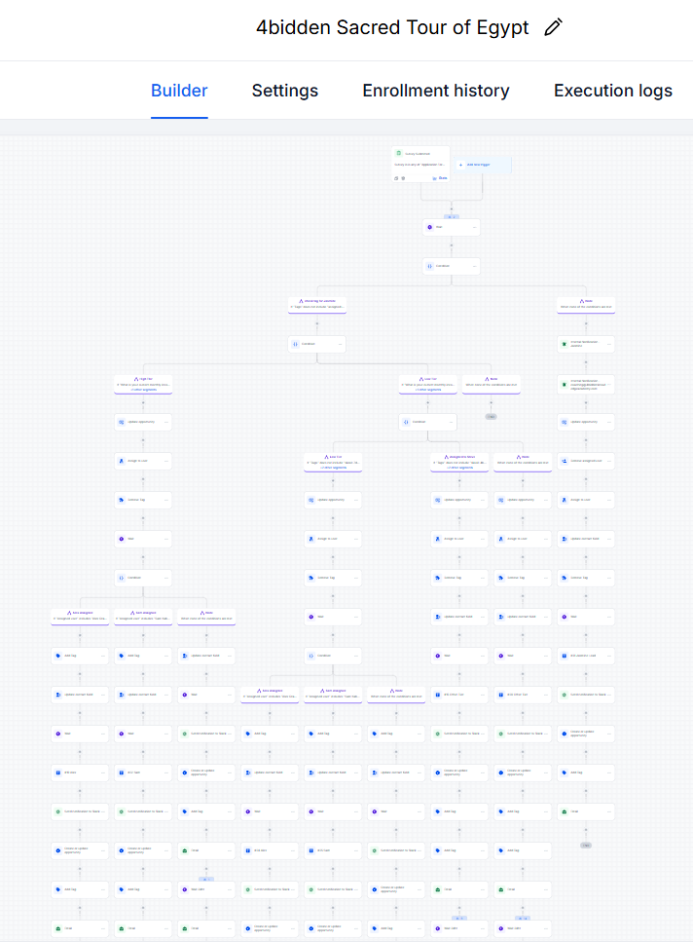693x942 pixels.
Task: Select the green Survey Submitted trigger icon
Action: click(x=398, y=153)
